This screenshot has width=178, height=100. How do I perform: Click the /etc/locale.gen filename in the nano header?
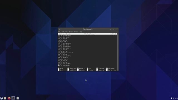[89, 34]
